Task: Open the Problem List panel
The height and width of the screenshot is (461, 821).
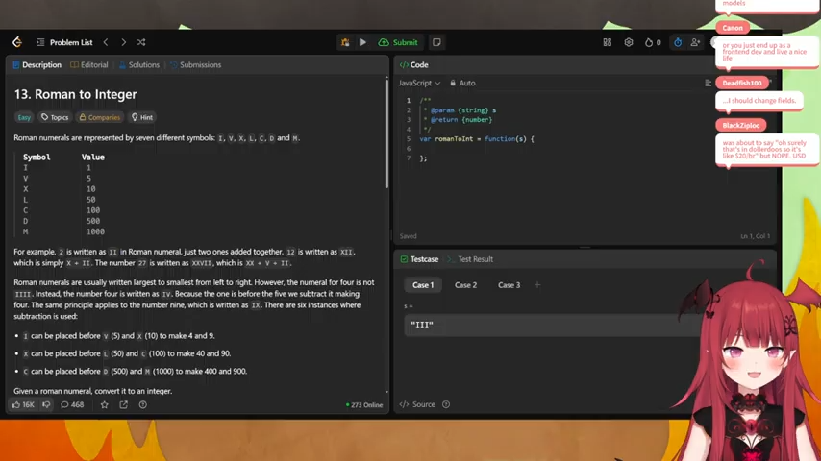Action: pos(65,42)
